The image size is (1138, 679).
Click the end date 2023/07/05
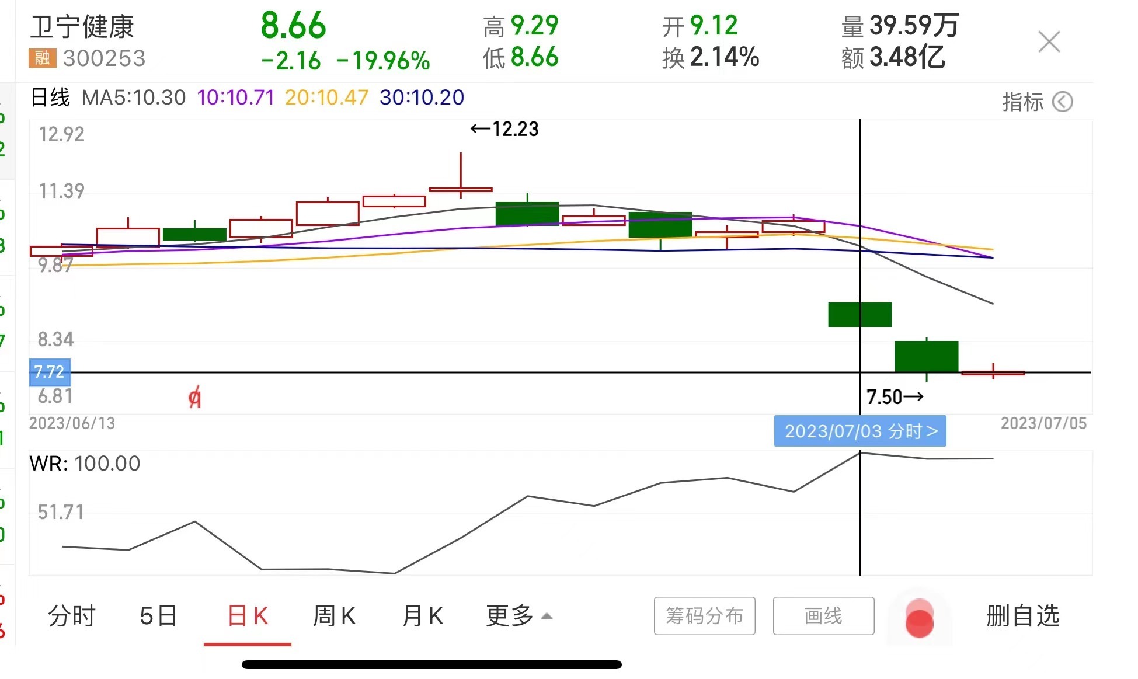click(x=1044, y=423)
